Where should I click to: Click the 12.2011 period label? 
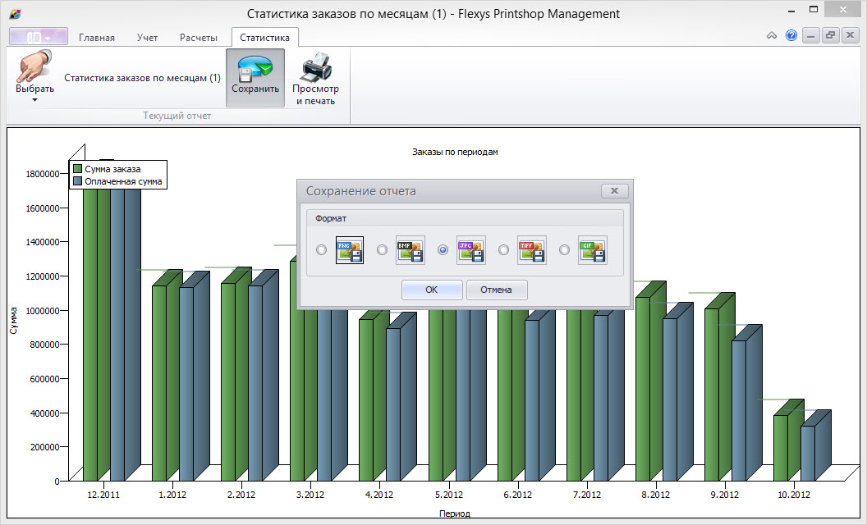(x=103, y=495)
